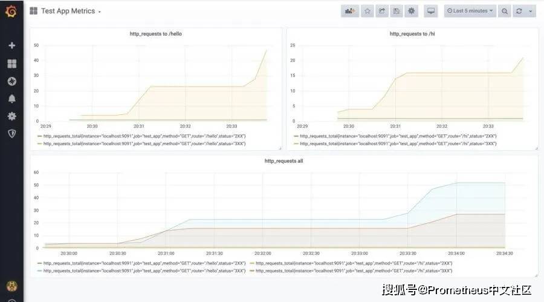The width and height of the screenshot is (544, 302).
Task: Click the Grafana logo home icon
Action: pos(11,11)
